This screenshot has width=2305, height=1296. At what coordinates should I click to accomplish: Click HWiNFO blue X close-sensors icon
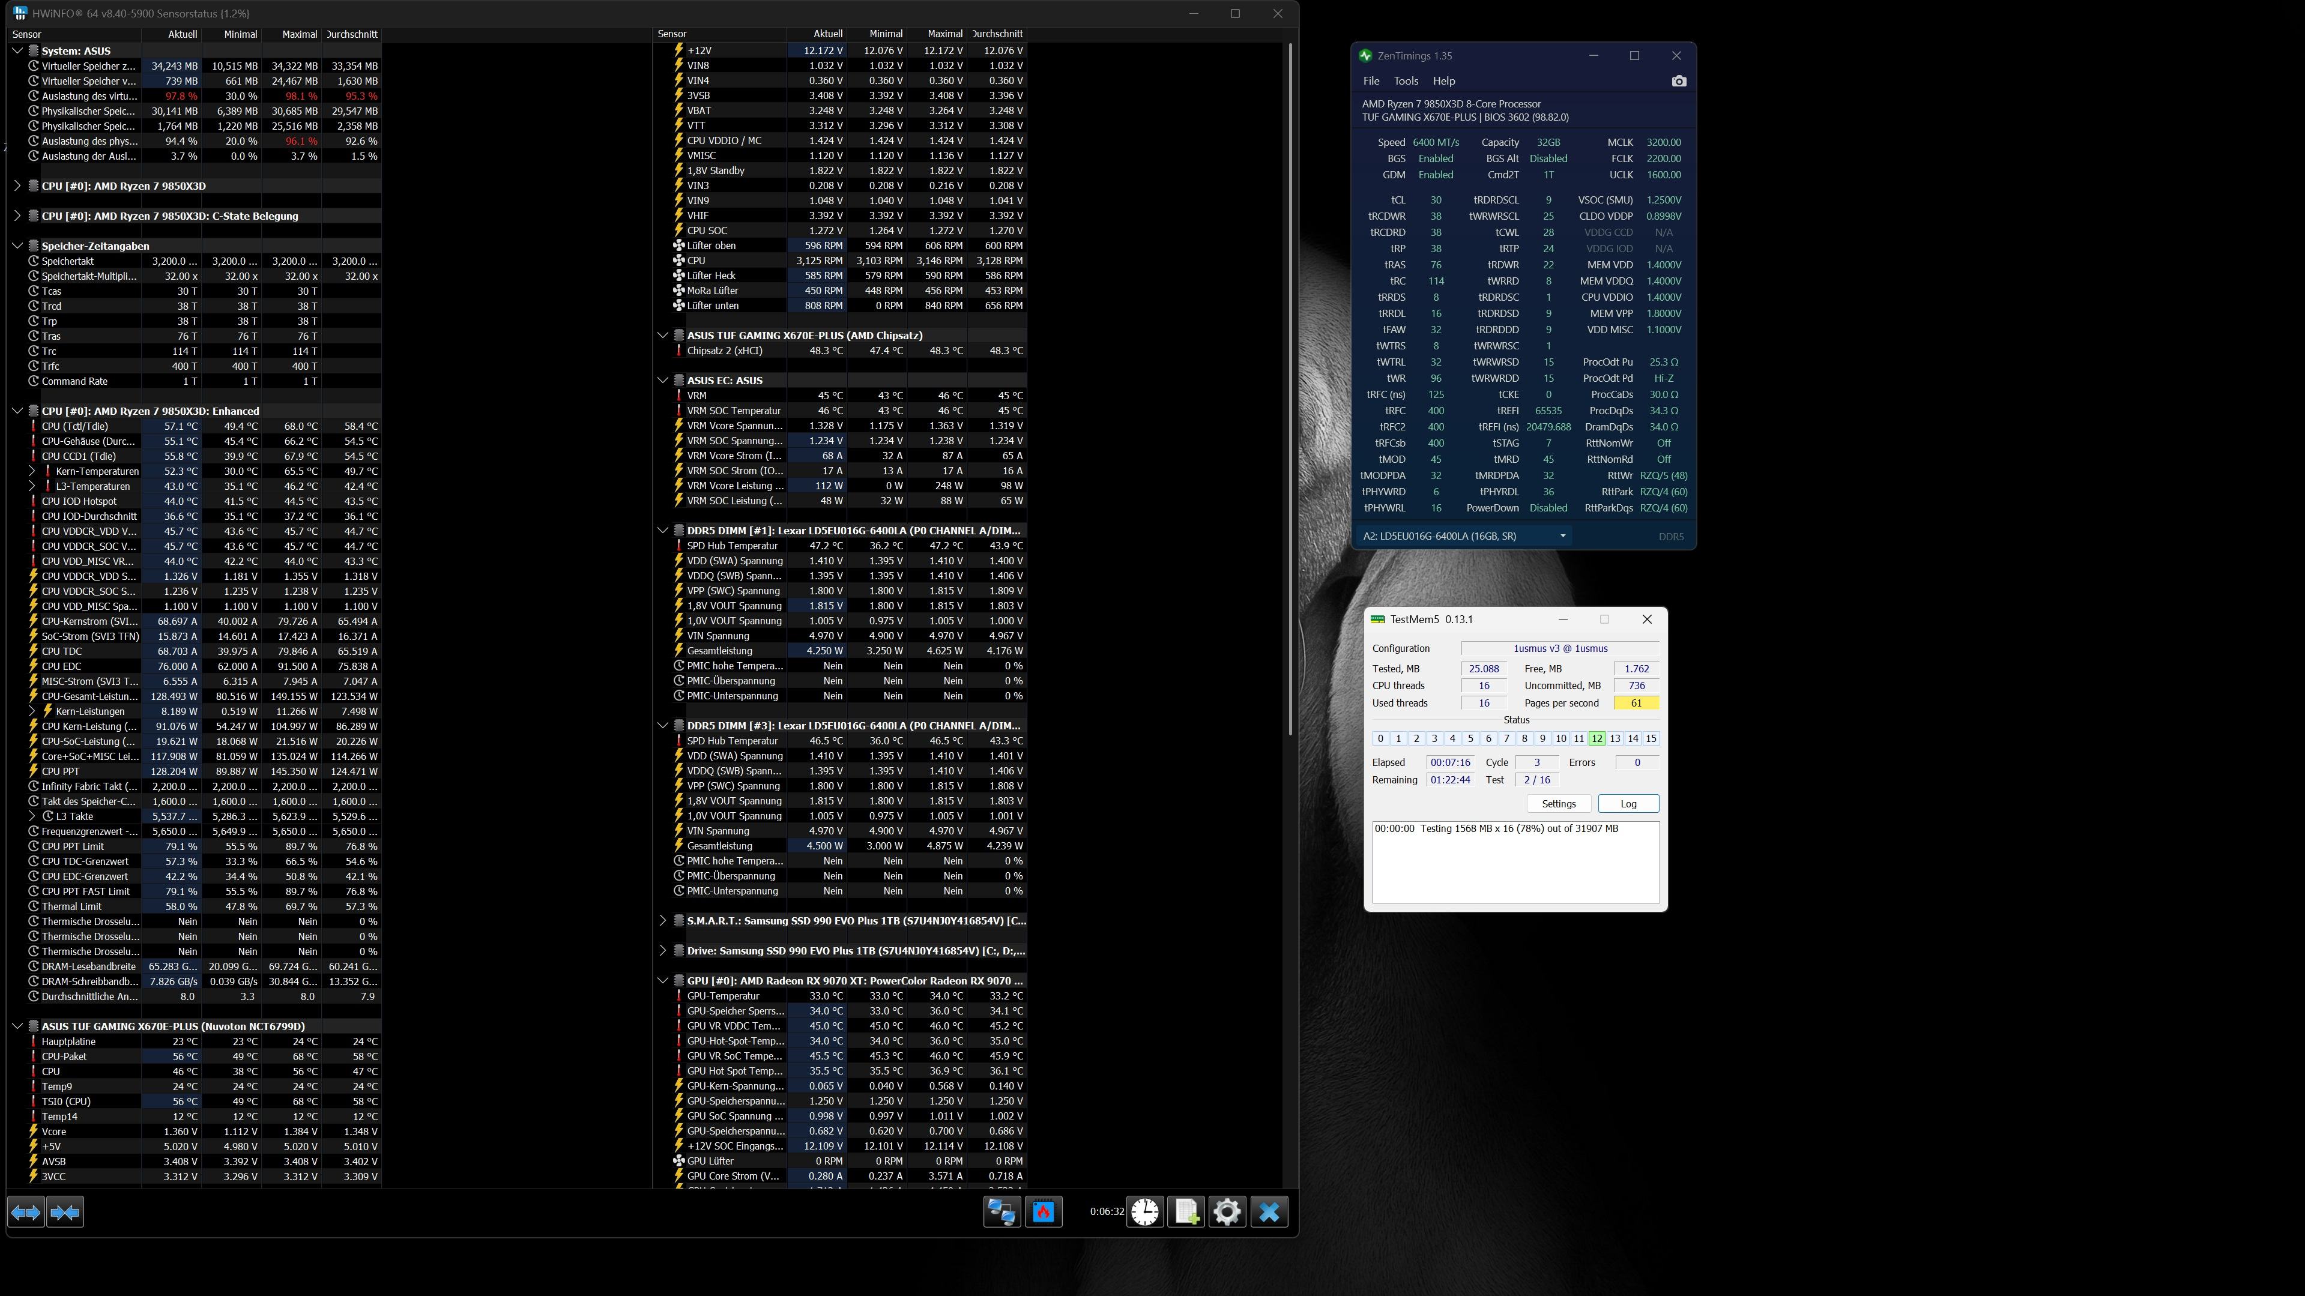tap(1269, 1212)
